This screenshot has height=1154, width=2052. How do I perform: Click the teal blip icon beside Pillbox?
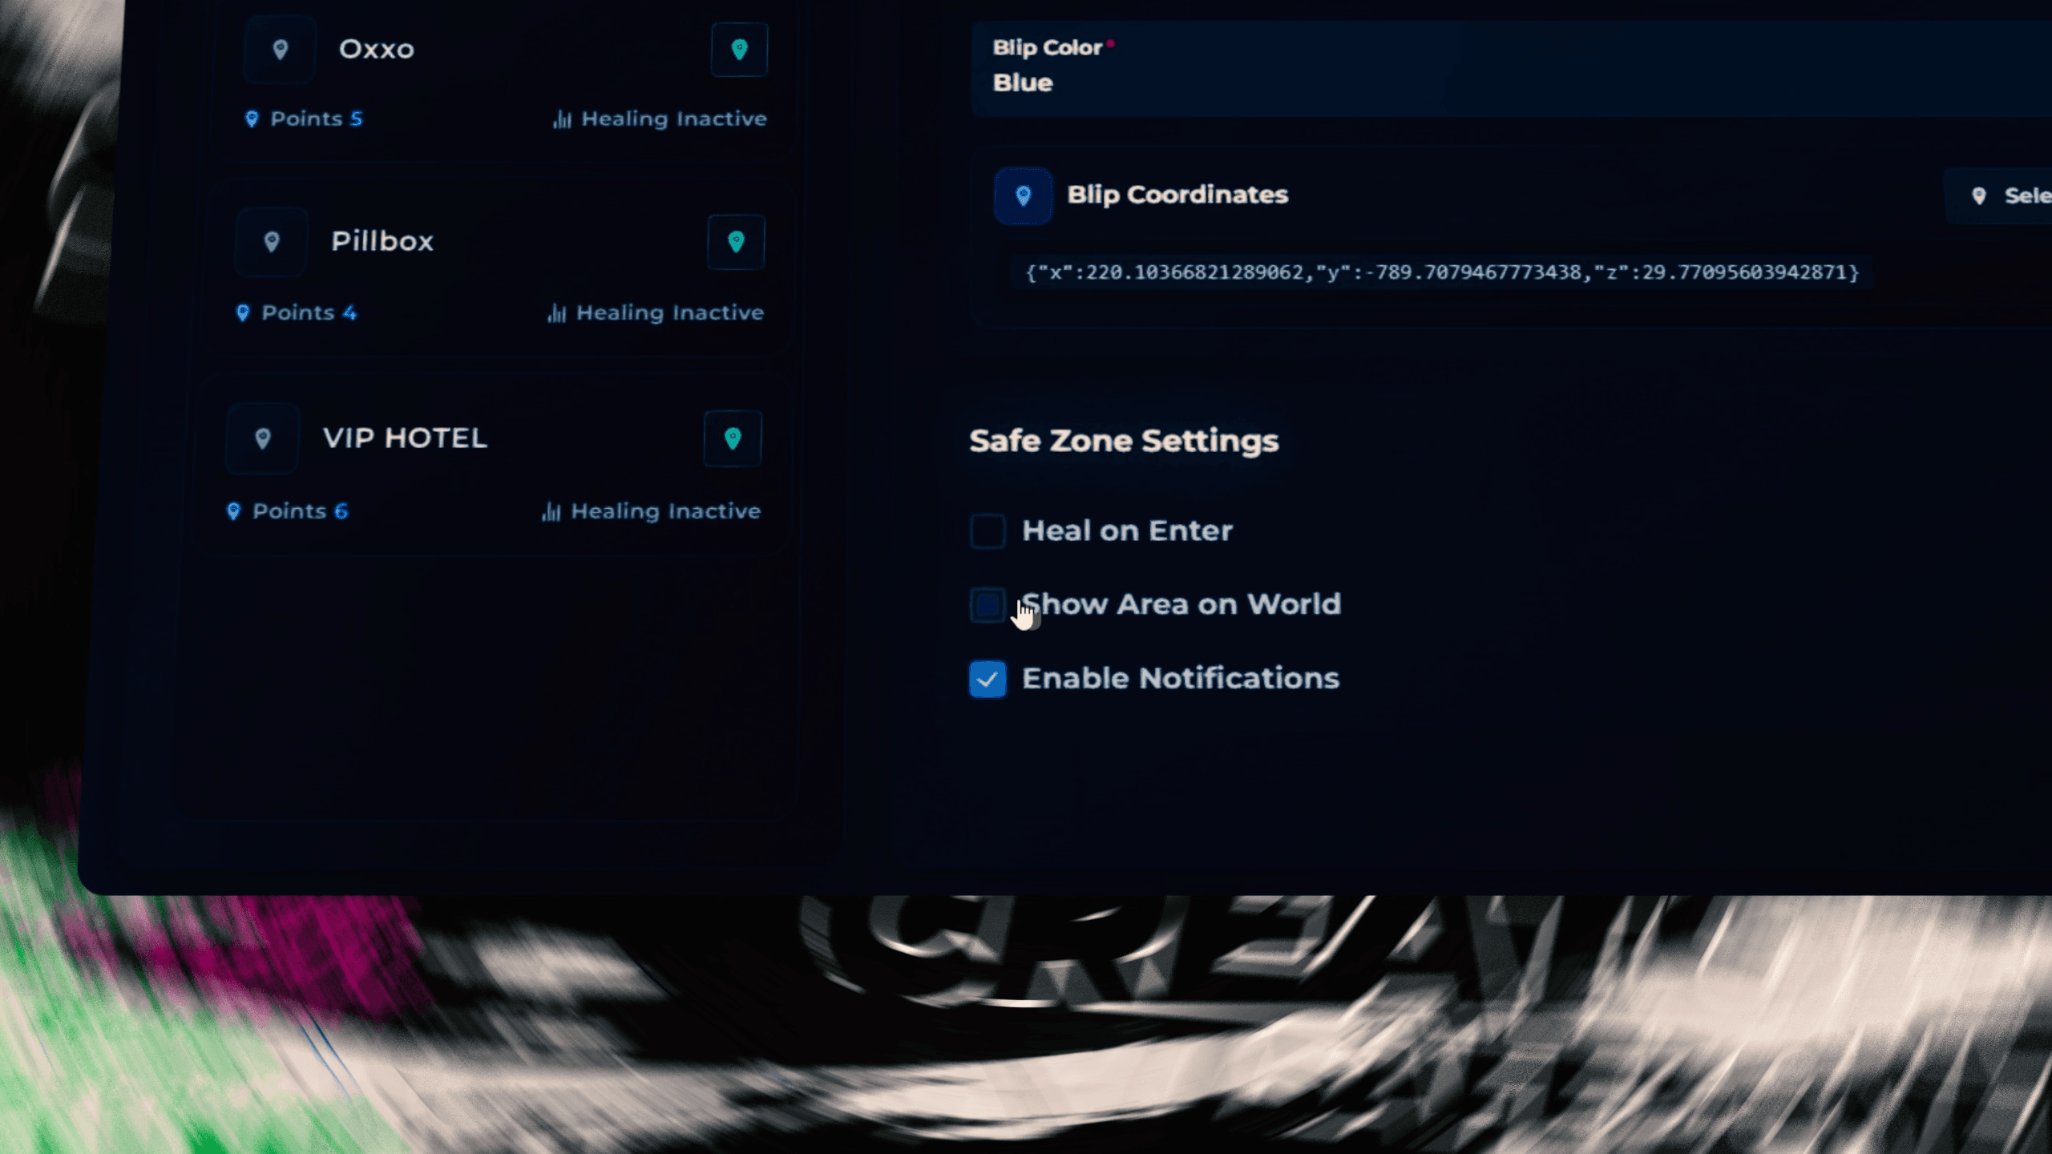tap(734, 241)
